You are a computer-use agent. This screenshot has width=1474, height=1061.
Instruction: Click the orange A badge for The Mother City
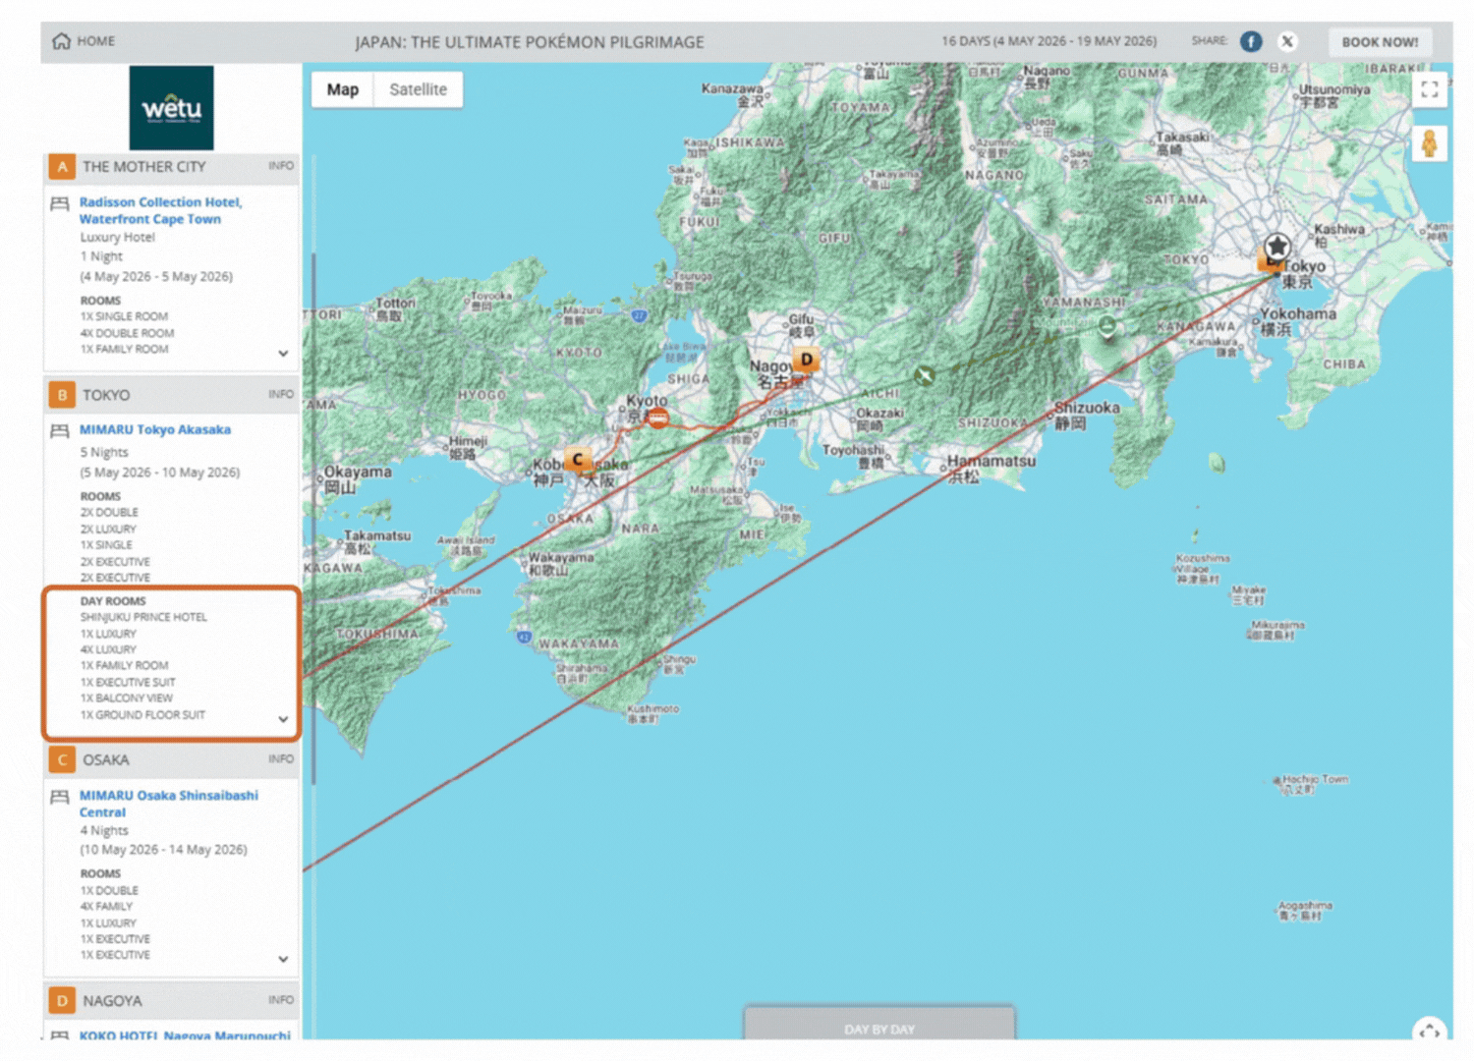point(62,167)
